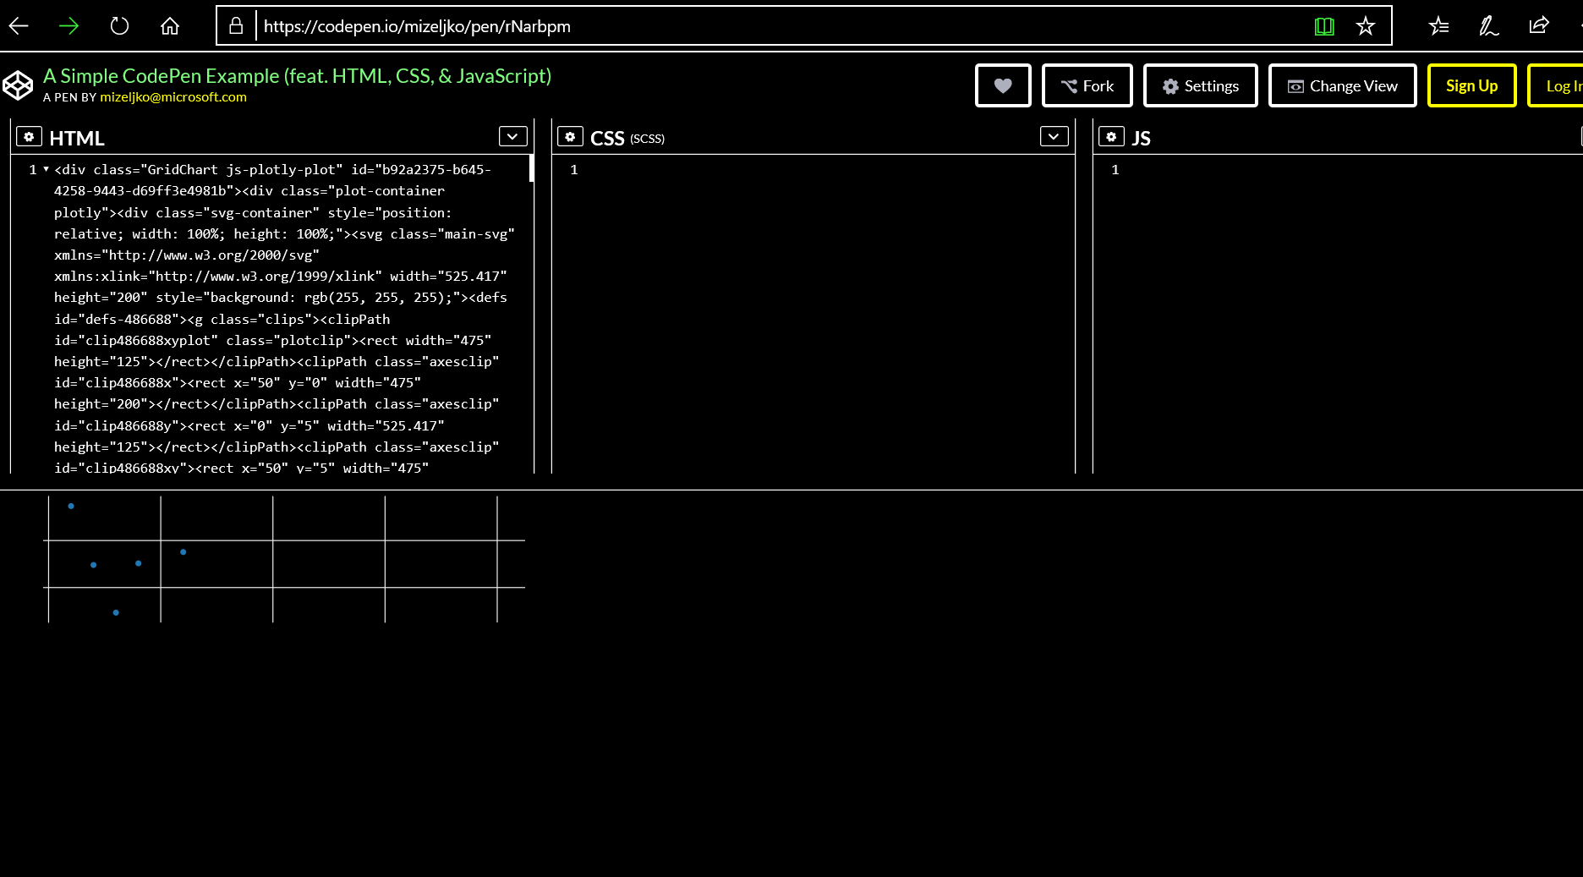Open reading view book icon

coord(1324,26)
